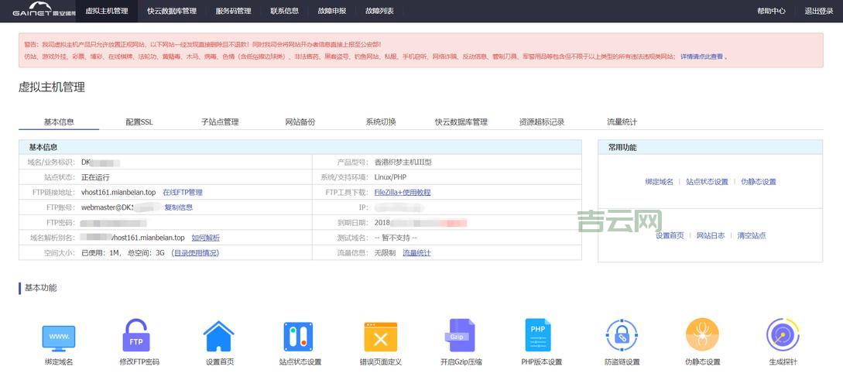The height and width of the screenshot is (387, 843).
Task: Click the 如何解析 link
Action: [x=205, y=238]
